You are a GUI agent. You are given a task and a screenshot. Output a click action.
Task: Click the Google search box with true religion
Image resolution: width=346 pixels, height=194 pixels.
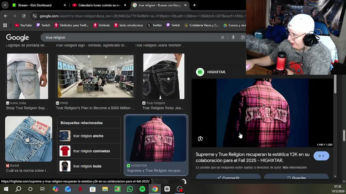[129, 37]
